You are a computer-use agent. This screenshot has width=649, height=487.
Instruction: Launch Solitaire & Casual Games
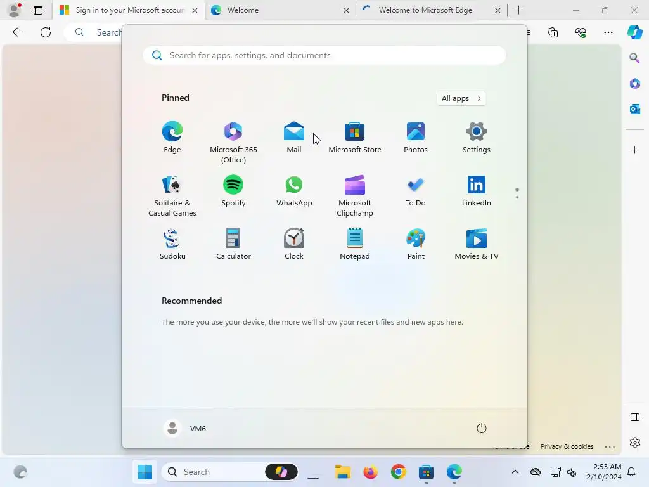172,195
